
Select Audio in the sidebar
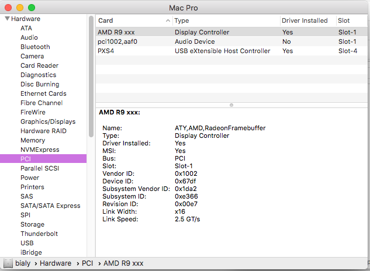tap(29, 37)
